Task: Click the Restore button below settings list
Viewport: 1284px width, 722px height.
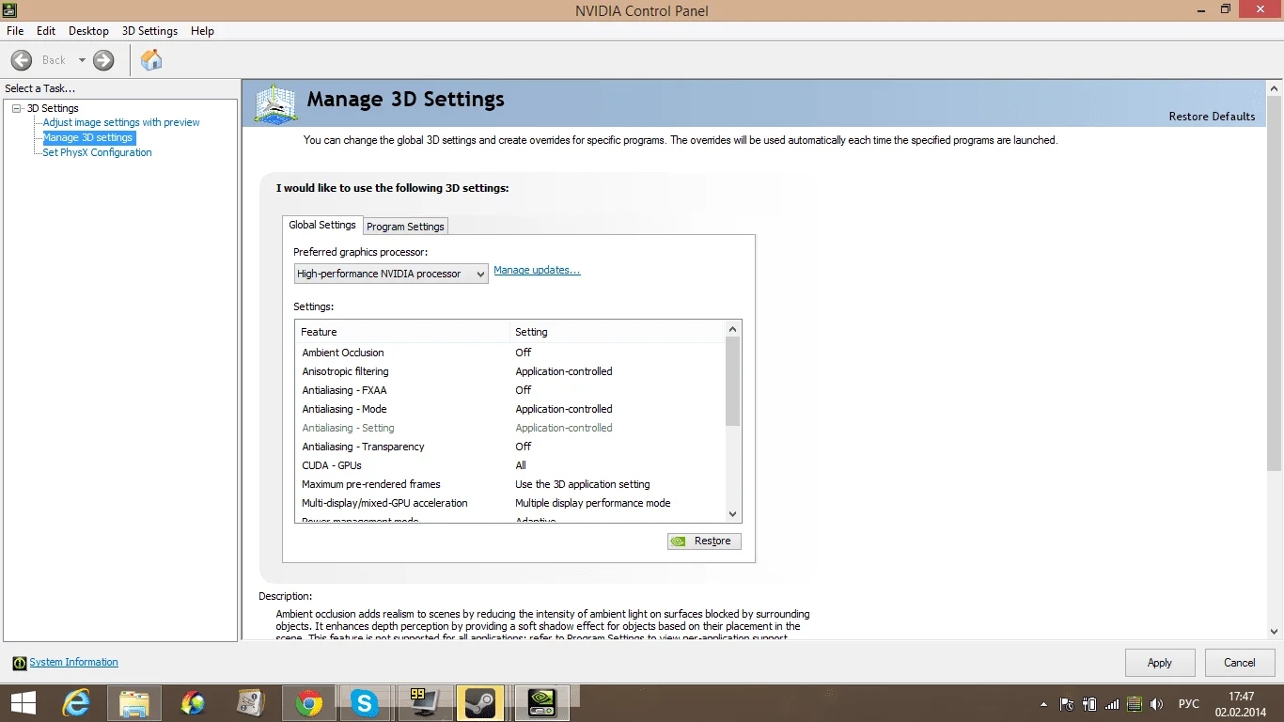Action: click(x=704, y=541)
